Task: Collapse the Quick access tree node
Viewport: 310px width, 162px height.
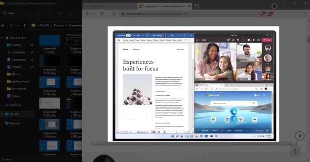Action: pos(2,38)
